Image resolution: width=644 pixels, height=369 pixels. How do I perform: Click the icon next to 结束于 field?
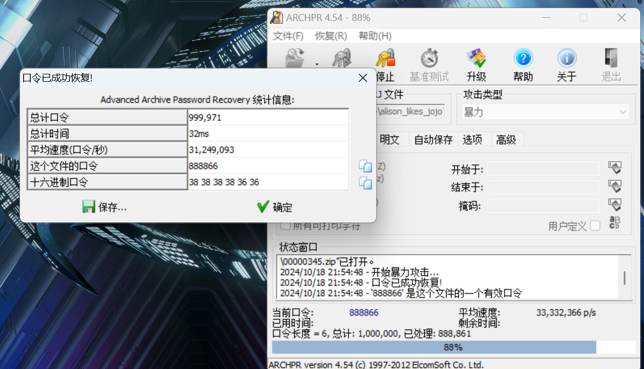pyautogui.click(x=615, y=186)
